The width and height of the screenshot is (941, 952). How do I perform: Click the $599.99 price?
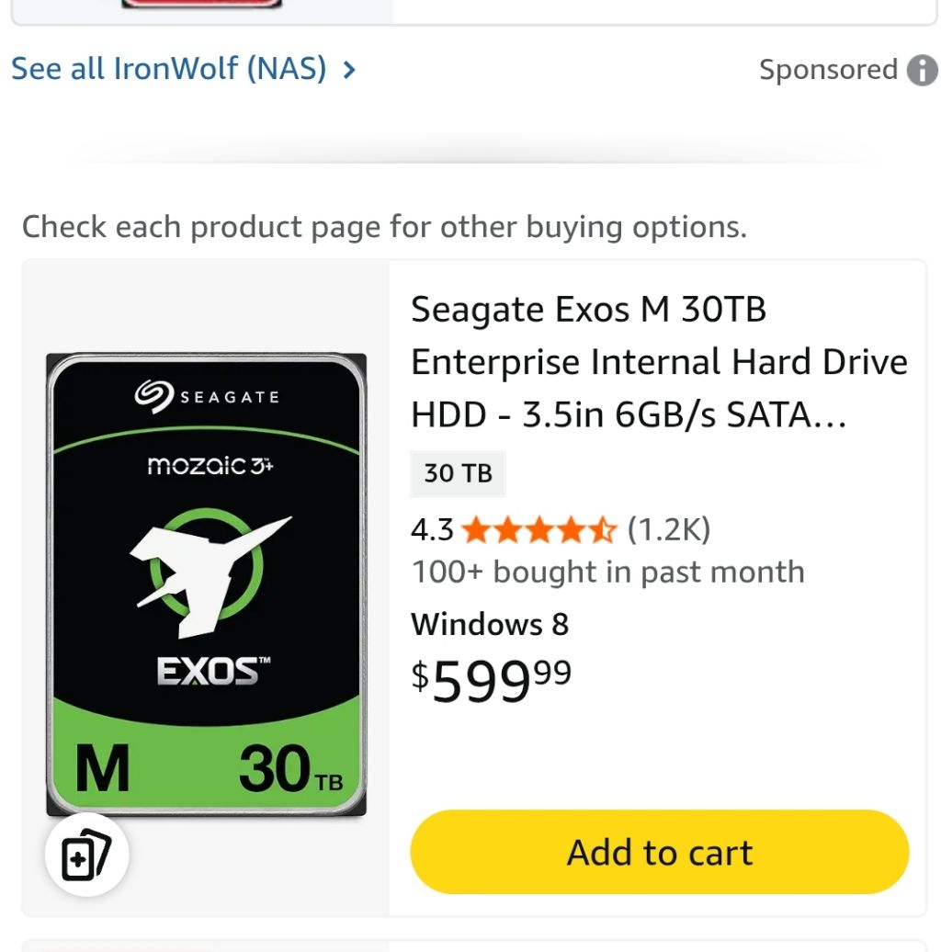click(x=491, y=680)
